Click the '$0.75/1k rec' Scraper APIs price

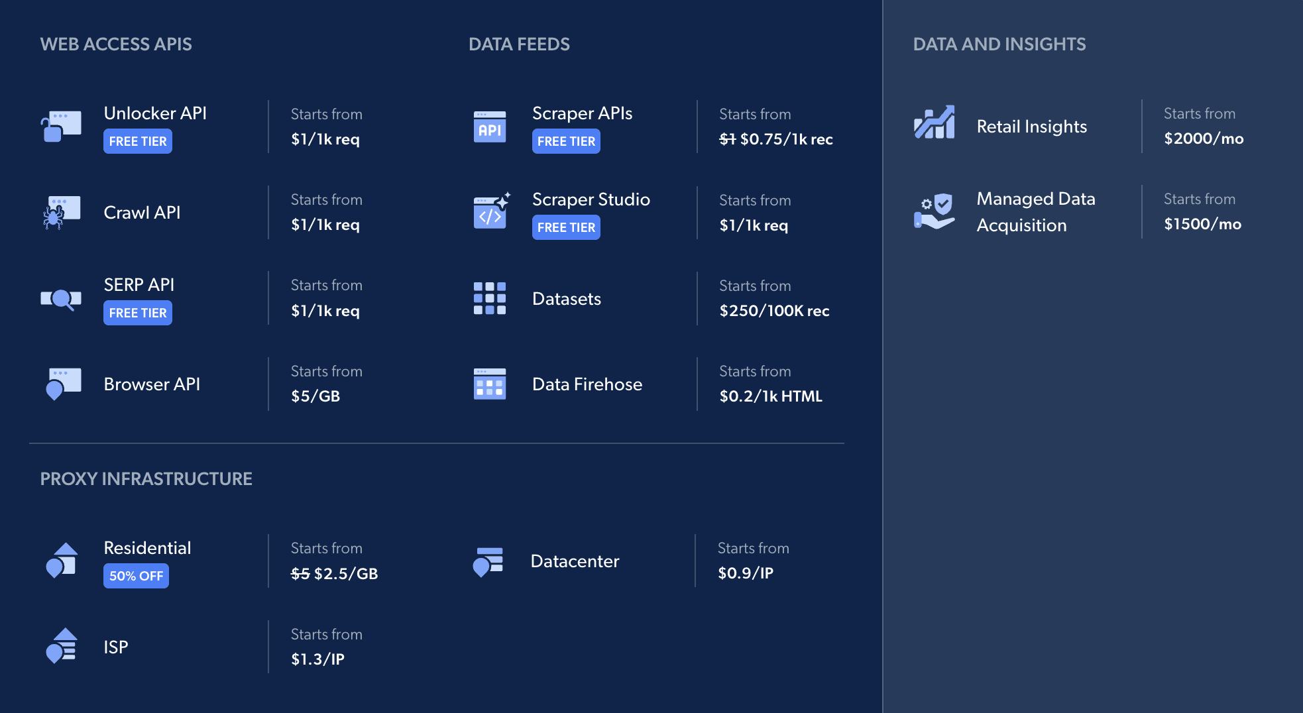pyautogui.click(x=786, y=139)
